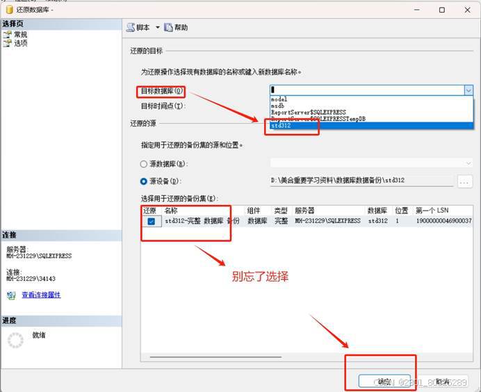Toggle the restore checkbox for std312 backup

(152, 221)
